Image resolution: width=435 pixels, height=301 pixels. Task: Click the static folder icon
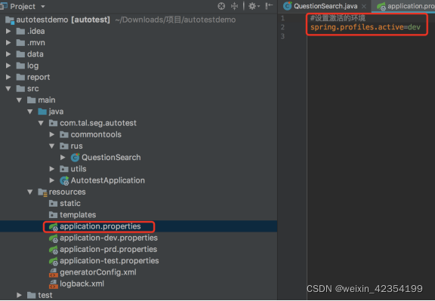[53, 204]
